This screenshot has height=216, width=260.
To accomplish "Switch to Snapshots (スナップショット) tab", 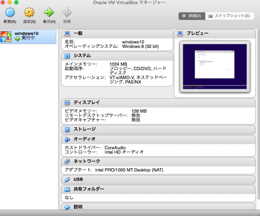I will point(229,16).
